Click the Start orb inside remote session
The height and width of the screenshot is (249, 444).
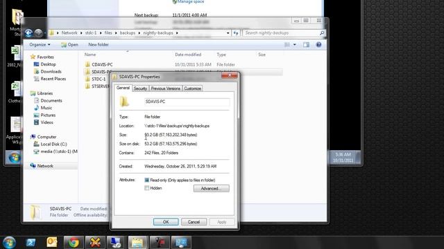click(14, 158)
